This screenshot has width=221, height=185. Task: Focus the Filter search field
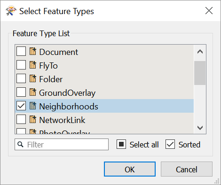coord(62,144)
